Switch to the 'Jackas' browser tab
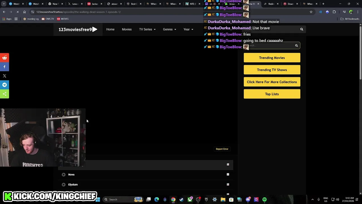362x204 pixels. [94, 4]
